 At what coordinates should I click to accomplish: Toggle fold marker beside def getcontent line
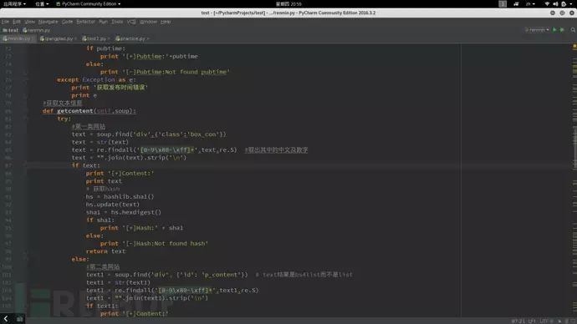25,111
